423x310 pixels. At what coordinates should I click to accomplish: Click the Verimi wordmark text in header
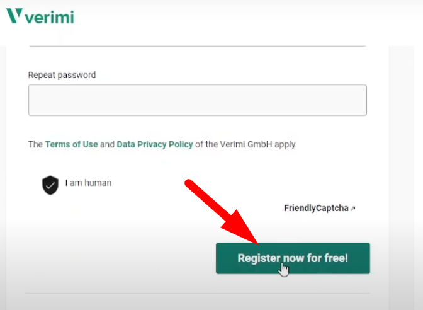pos(49,17)
